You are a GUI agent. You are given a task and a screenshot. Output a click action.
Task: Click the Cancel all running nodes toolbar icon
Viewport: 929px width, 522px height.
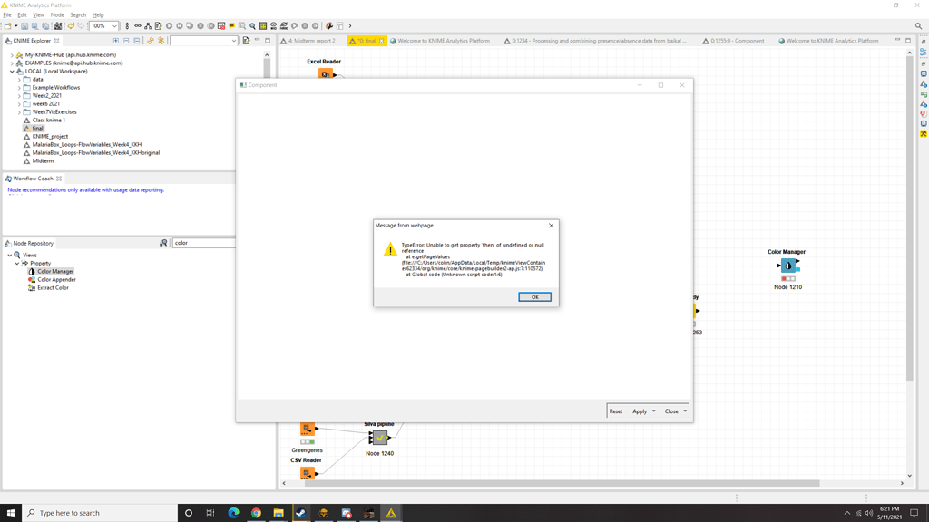tap(210, 24)
